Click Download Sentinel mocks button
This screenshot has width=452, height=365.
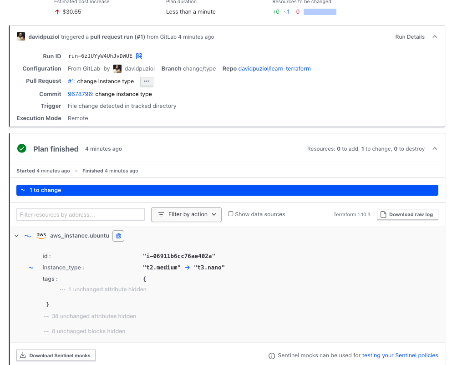tap(56, 355)
